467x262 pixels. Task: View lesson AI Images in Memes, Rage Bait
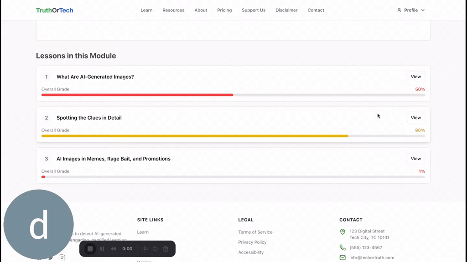click(416, 159)
